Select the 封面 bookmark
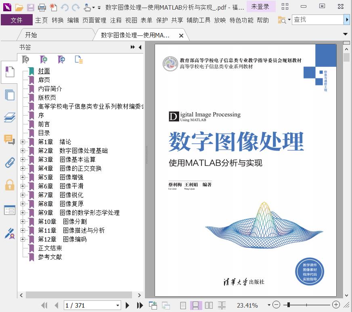 click(44, 71)
